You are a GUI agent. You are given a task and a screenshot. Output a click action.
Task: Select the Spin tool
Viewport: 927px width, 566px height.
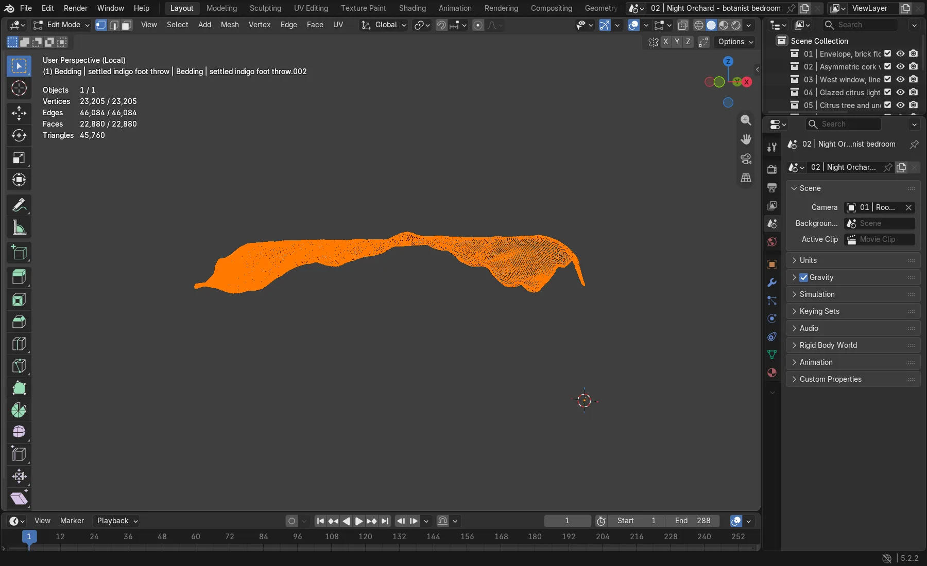pyautogui.click(x=19, y=410)
